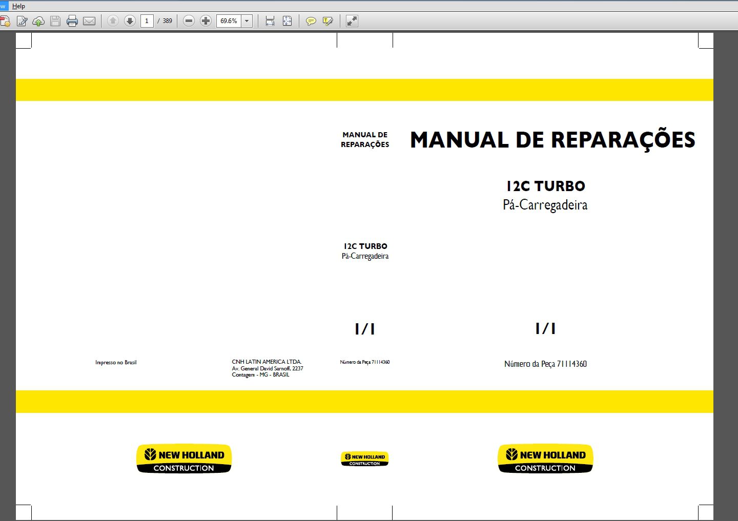Screen dimensions: 738x521
Task: Click the cloud upload icon
Action: click(x=38, y=21)
